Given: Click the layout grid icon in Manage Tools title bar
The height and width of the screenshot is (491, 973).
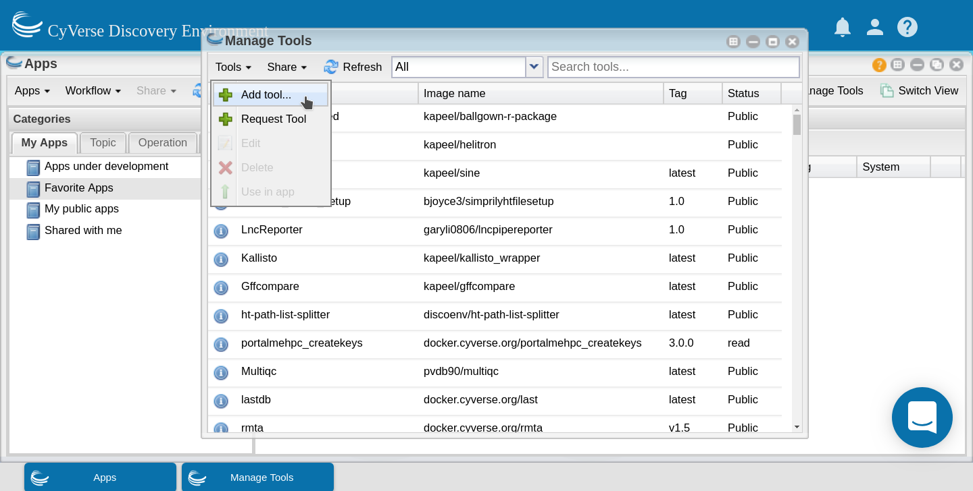Looking at the screenshot, I should (733, 42).
